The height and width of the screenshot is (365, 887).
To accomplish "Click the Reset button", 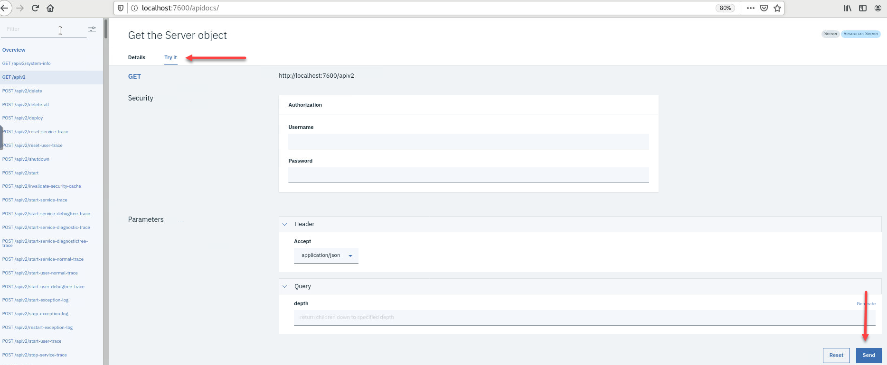I will point(836,355).
